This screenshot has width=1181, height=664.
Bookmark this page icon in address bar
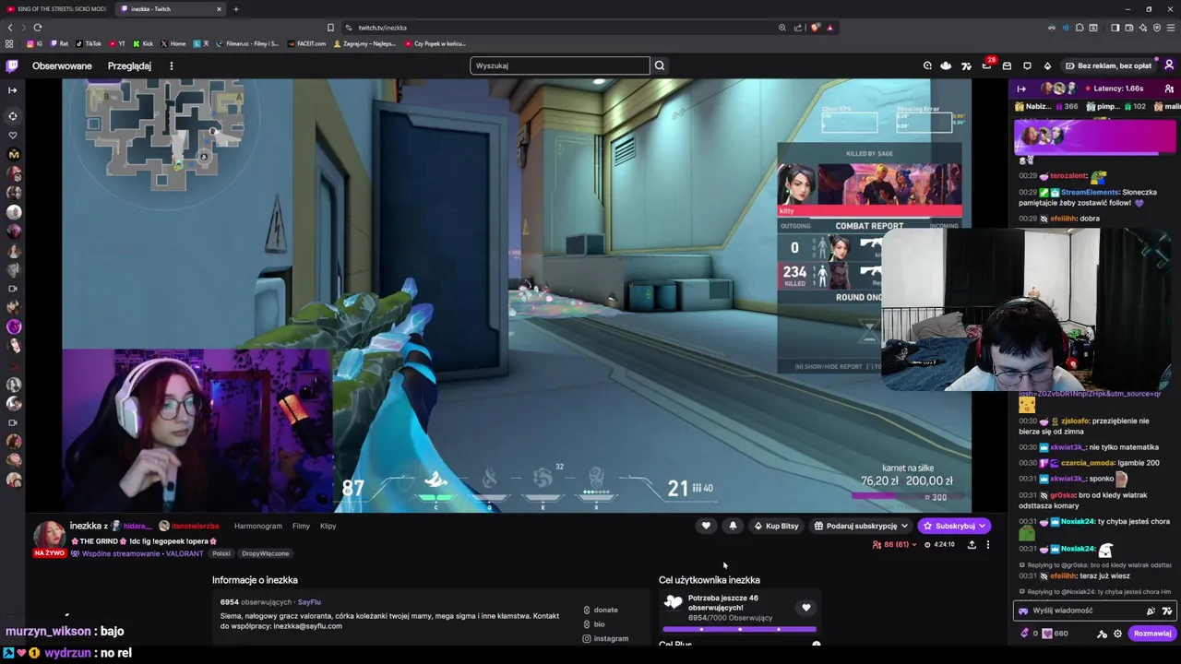click(330, 28)
